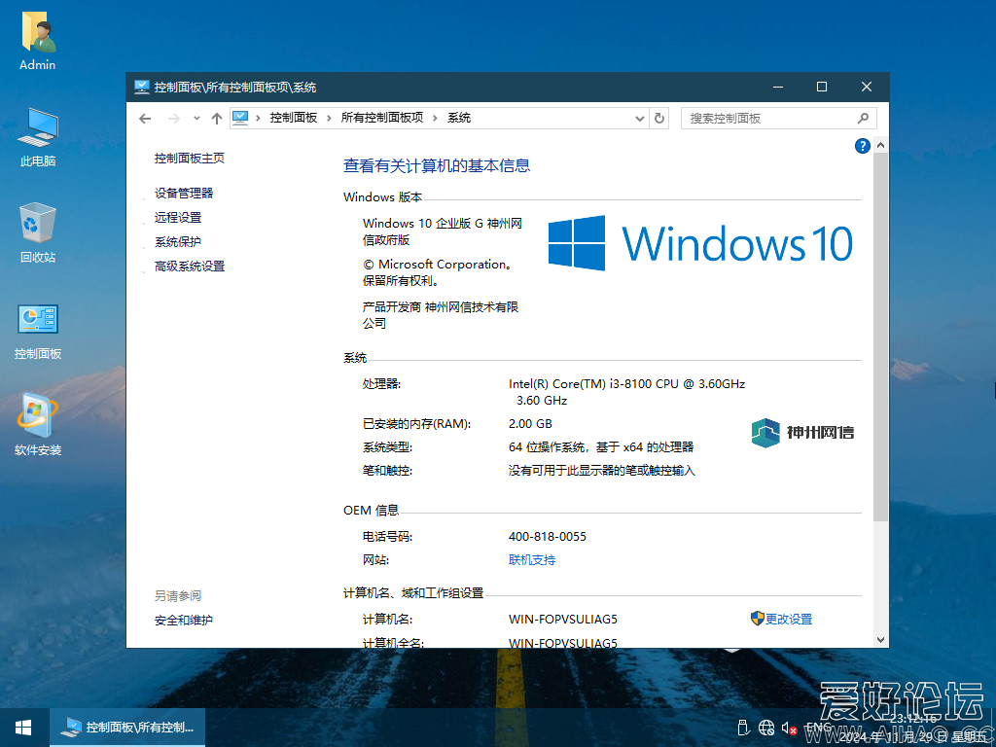Open 此电脑 desktop icon
The height and width of the screenshot is (747, 996).
point(38,136)
